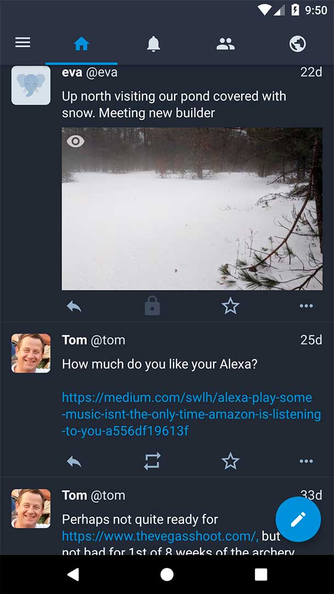This screenshot has width=334, height=594.
Task: Open eva's elephant profile avatar
Action: click(31, 85)
